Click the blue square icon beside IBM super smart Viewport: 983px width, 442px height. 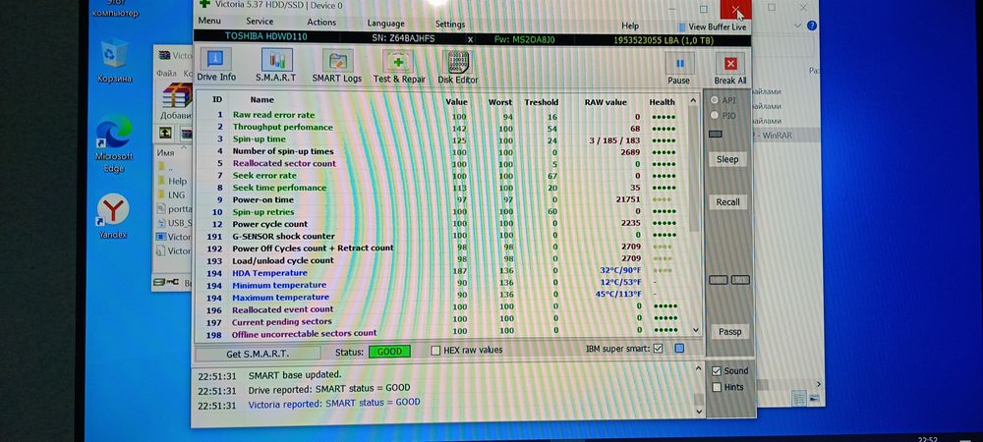(x=679, y=349)
